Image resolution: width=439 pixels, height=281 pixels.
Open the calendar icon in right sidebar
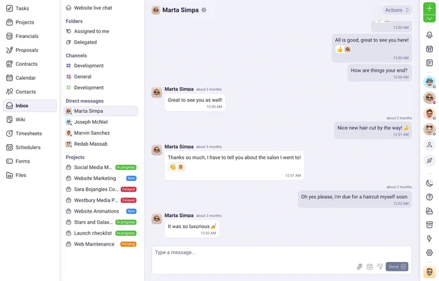click(429, 49)
